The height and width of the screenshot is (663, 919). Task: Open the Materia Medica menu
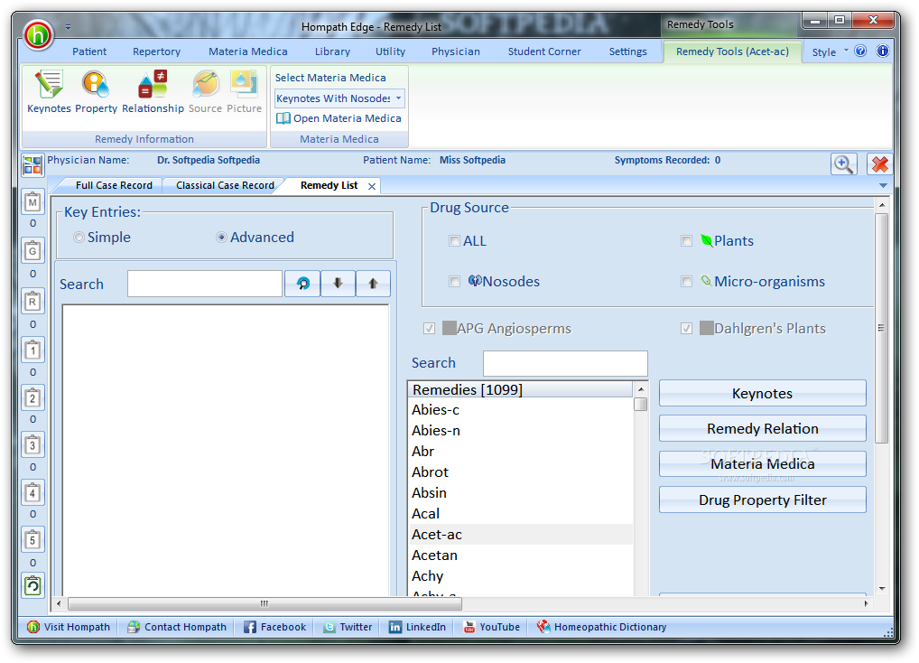[248, 51]
